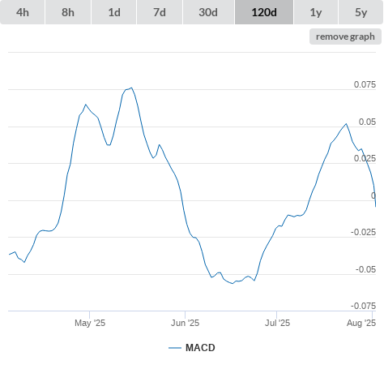Click the 0.075 y-axis label
384x369 pixels.
365,84
